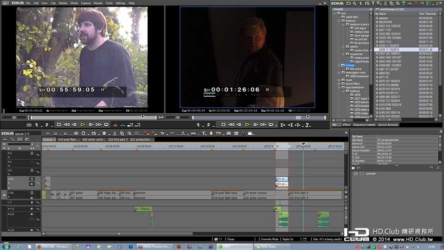
Task: Open the Effect tab below the bin
Action: [346, 125]
